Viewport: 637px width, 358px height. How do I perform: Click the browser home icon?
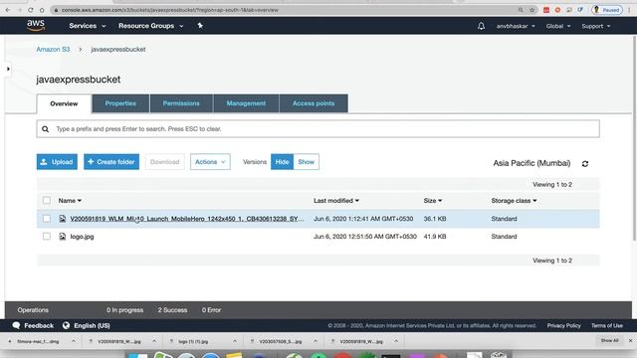pos(42,10)
